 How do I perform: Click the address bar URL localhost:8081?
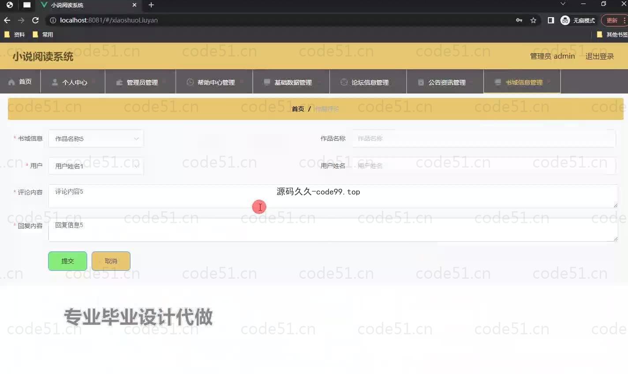pyautogui.click(x=108, y=20)
